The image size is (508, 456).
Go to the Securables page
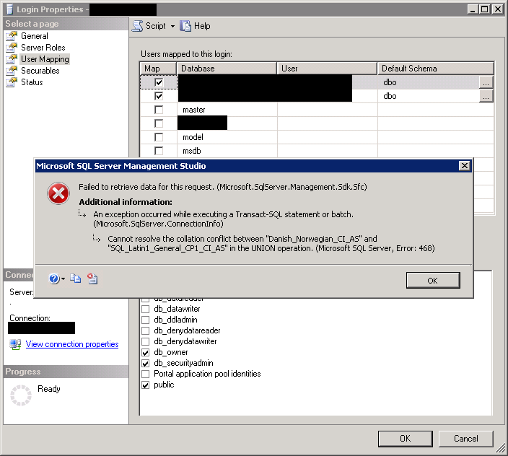[40, 71]
